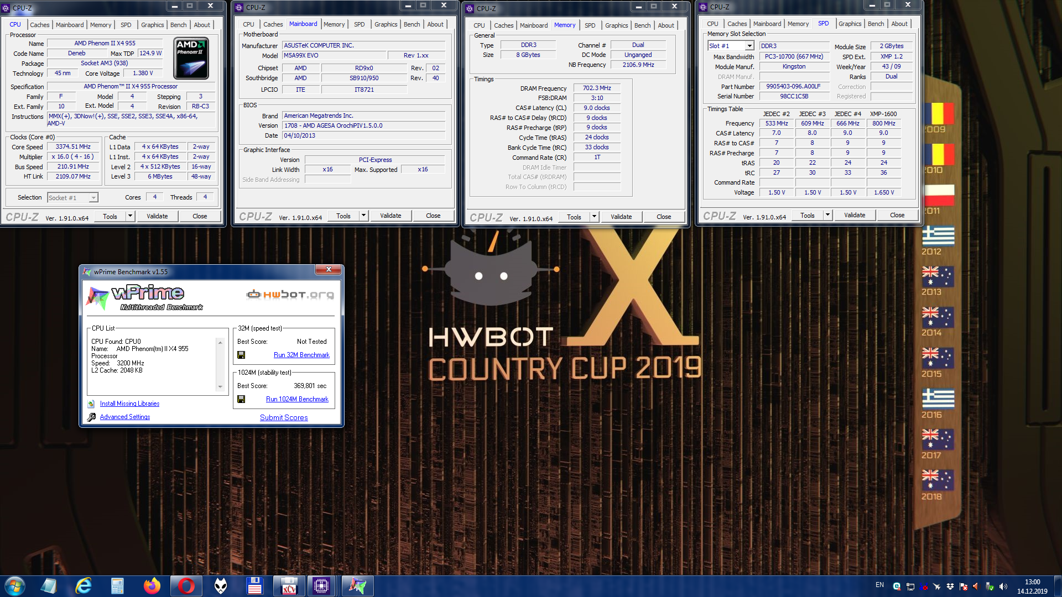Launch Firefox from the taskbar

[152, 586]
